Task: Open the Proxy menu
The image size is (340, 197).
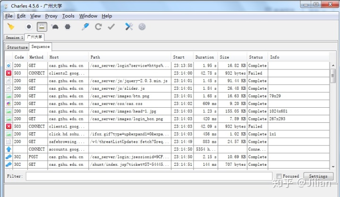Action: point(51,16)
